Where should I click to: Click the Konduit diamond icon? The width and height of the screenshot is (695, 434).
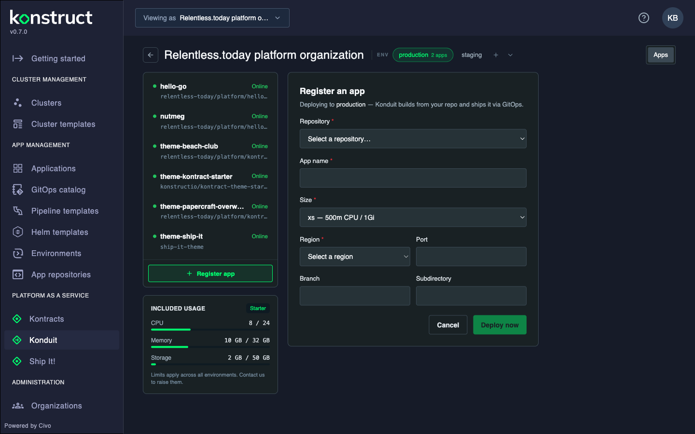[x=17, y=340]
